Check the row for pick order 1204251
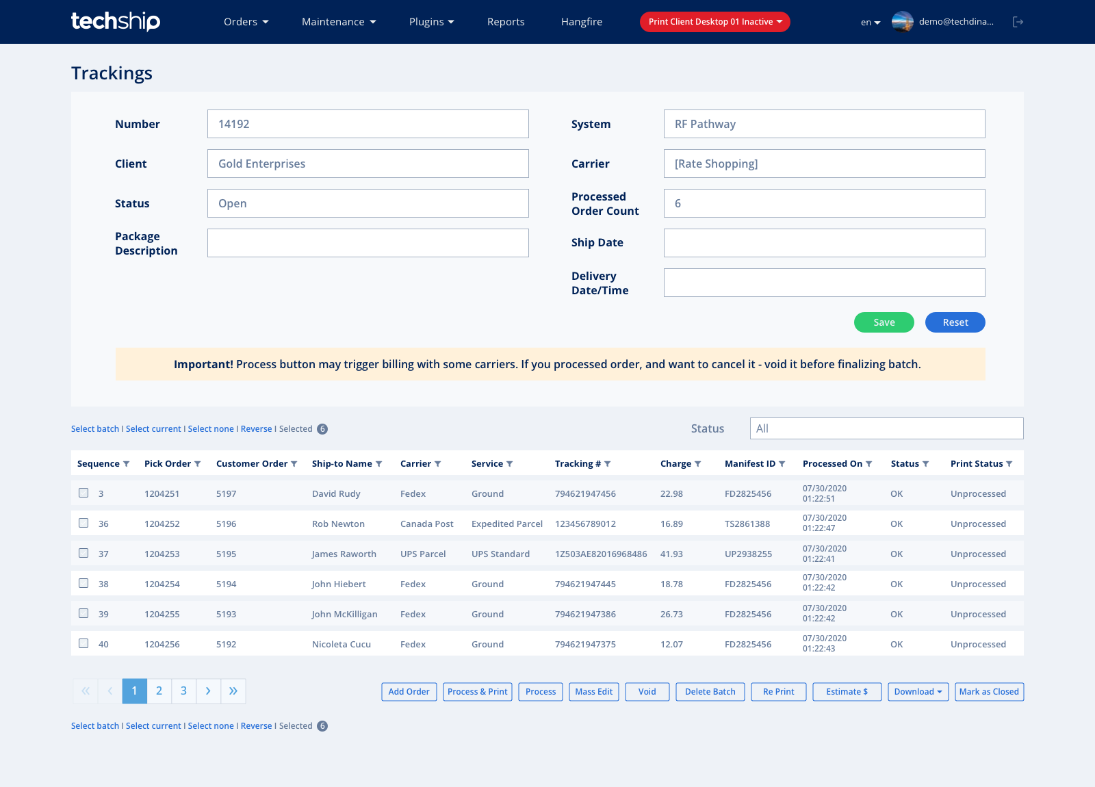The width and height of the screenshot is (1095, 787). pos(83,492)
